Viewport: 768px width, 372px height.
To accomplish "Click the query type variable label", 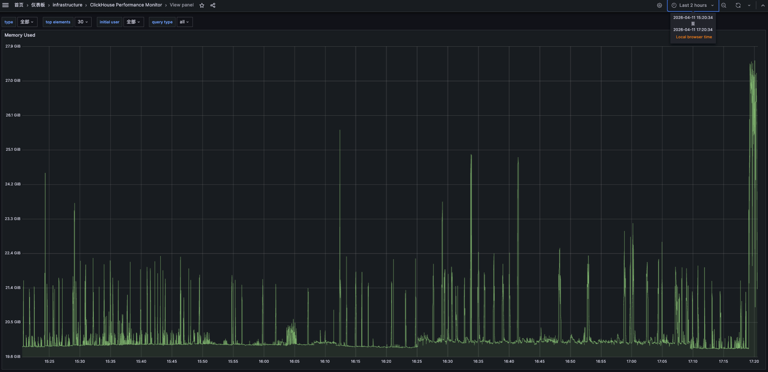I will click(x=162, y=22).
